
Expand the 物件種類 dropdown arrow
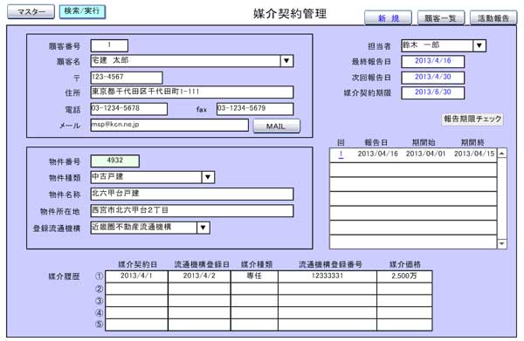coord(208,177)
